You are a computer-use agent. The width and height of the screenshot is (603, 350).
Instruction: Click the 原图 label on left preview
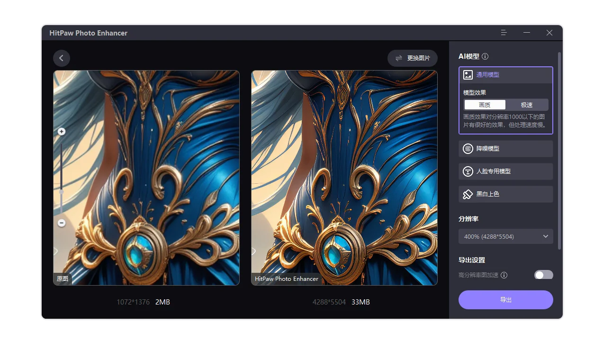pos(63,279)
